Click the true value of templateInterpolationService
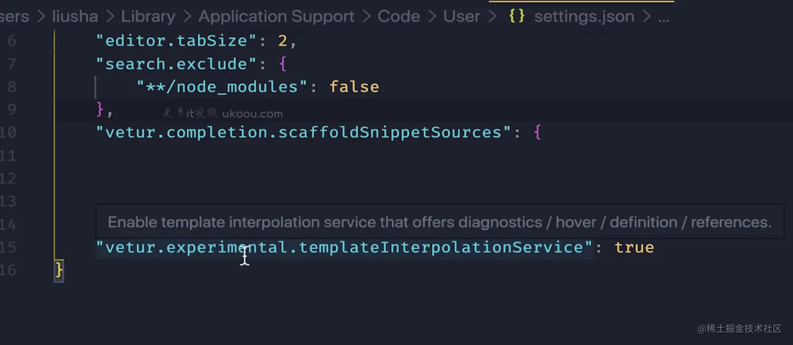This screenshot has height=345, width=793. click(634, 247)
